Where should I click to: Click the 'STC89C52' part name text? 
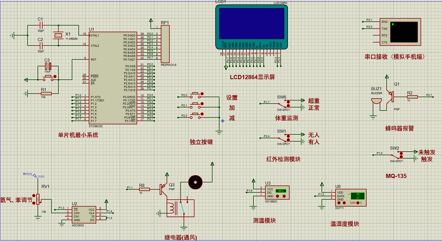point(96,126)
